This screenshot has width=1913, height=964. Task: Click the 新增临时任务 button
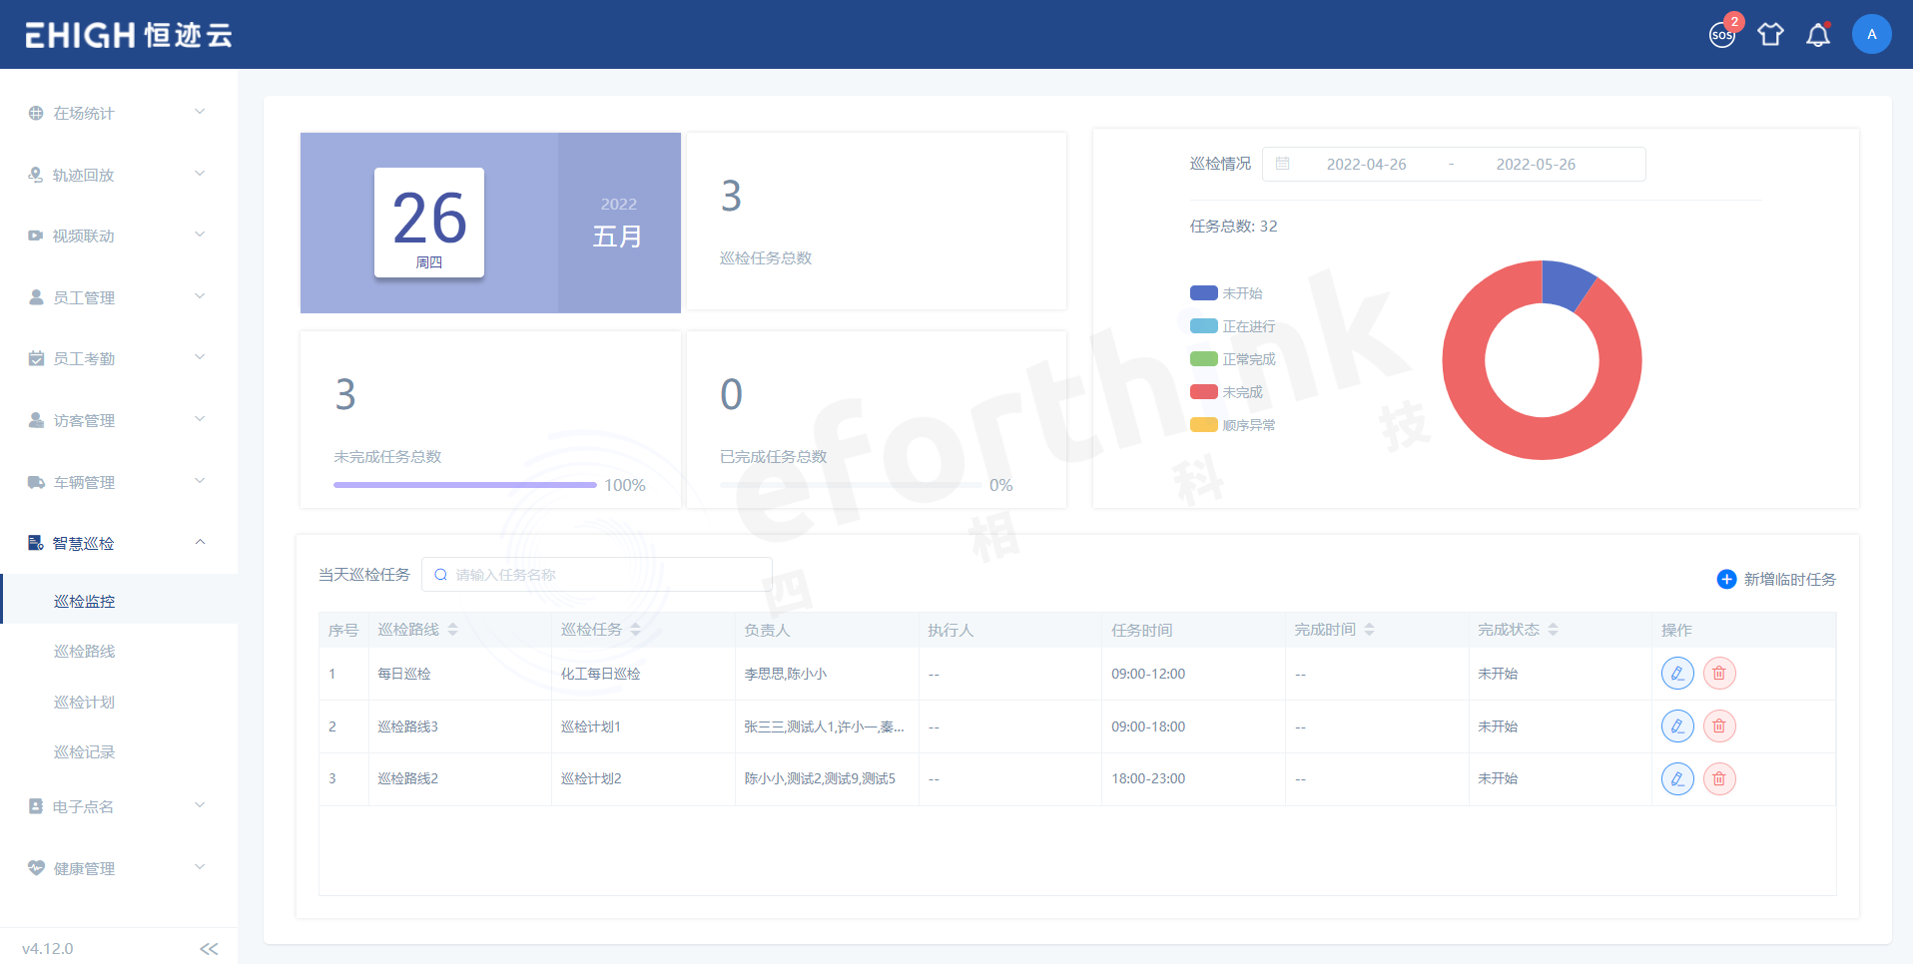click(x=1776, y=579)
